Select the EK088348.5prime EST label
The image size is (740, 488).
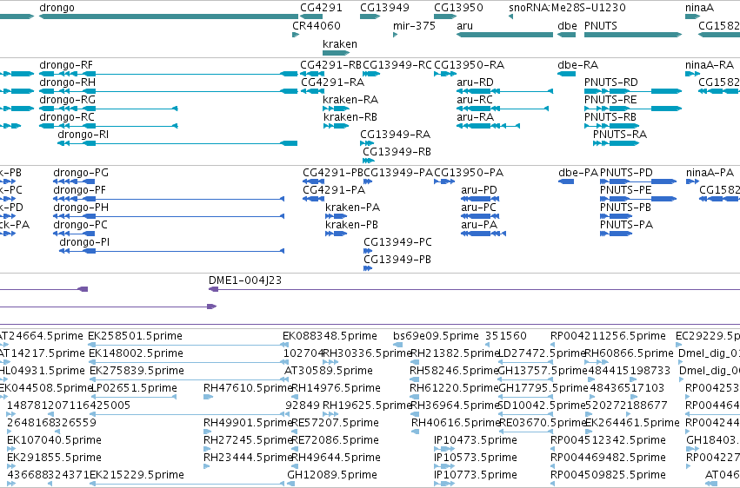pos(330,336)
